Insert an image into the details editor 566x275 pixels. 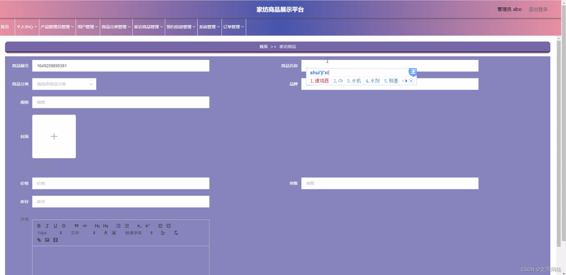[x=47, y=240]
